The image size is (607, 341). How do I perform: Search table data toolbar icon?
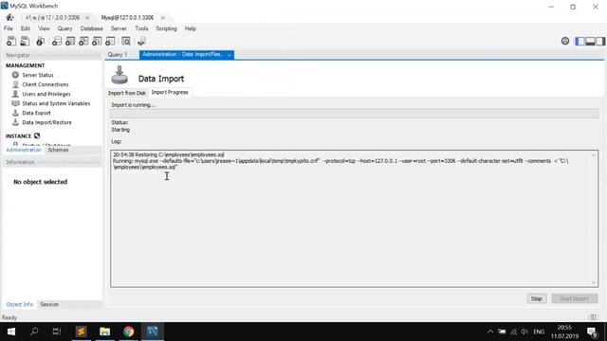pos(126,41)
